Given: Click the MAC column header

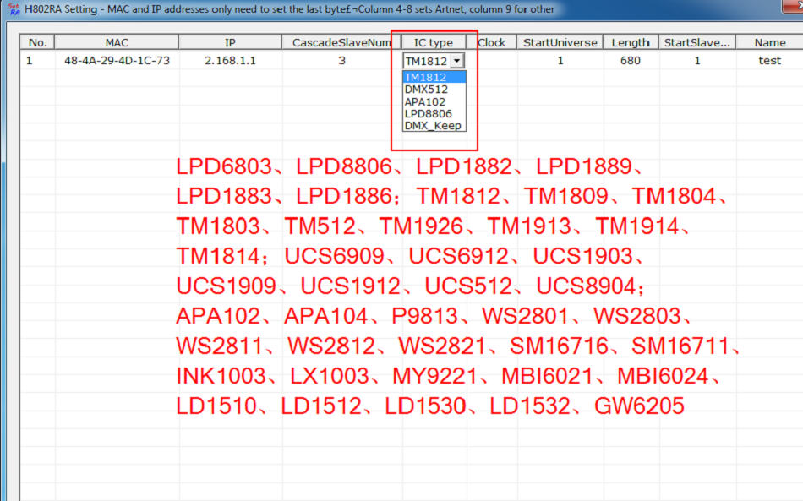Looking at the screenshot, I should [117, 42].
